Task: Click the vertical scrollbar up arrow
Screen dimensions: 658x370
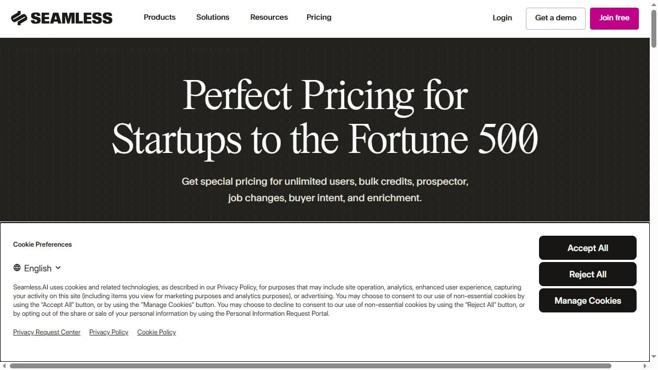Action: [x=654, y=4]
